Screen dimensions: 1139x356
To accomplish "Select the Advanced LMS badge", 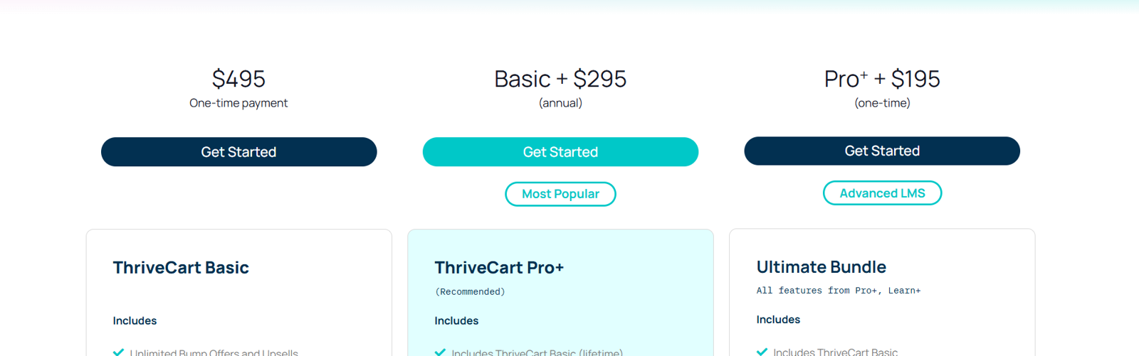I will 882,193.
